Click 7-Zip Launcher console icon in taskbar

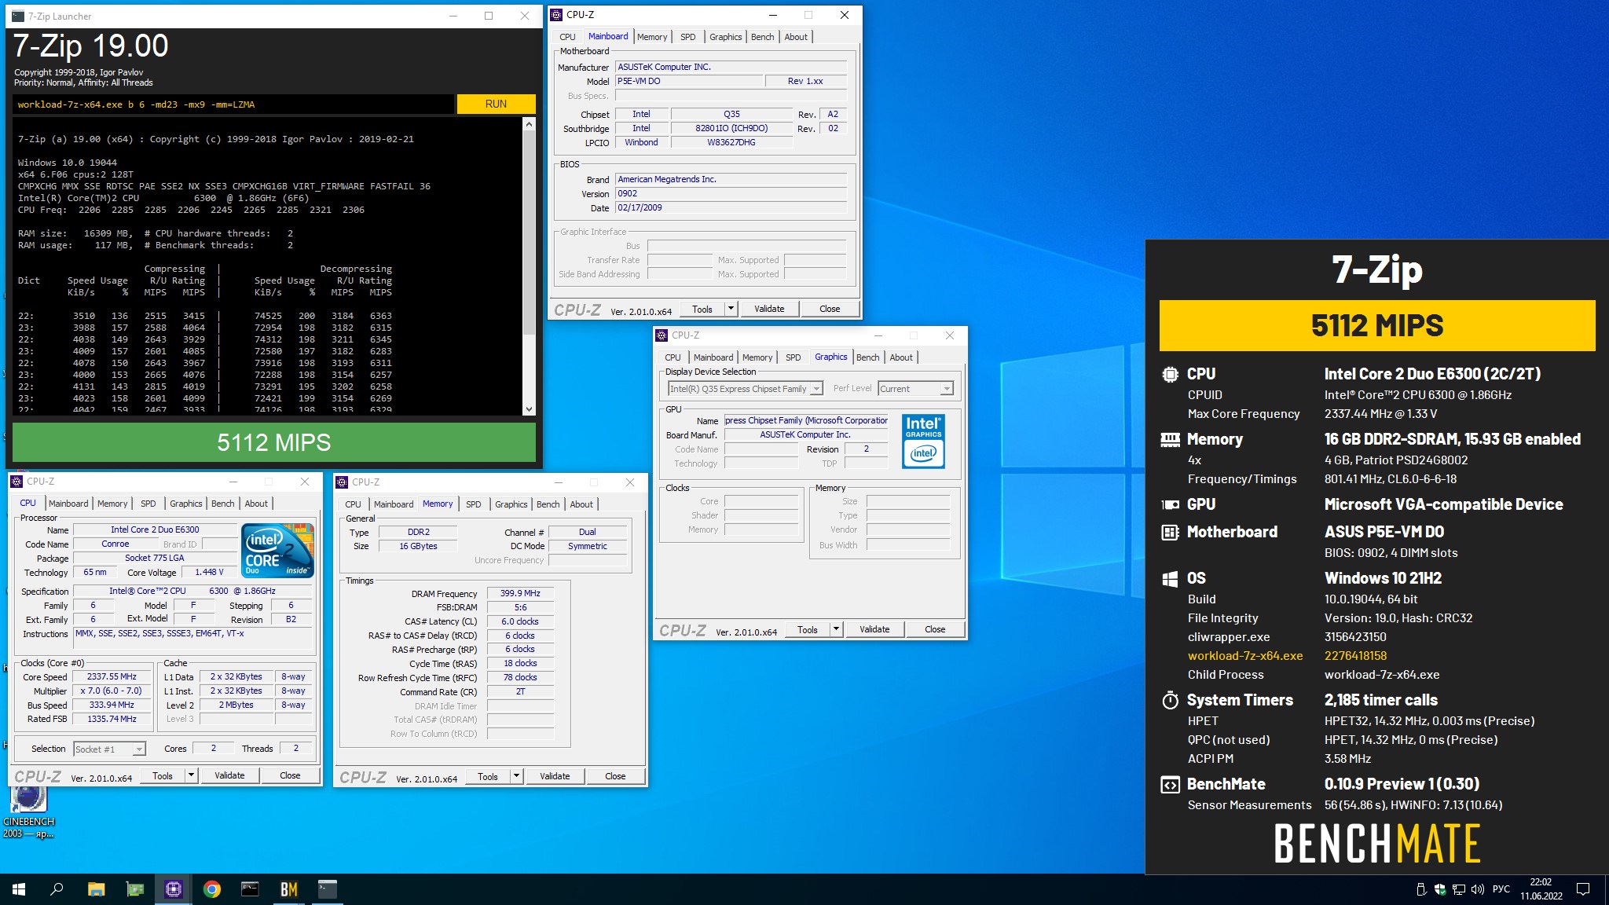(328, 889)
